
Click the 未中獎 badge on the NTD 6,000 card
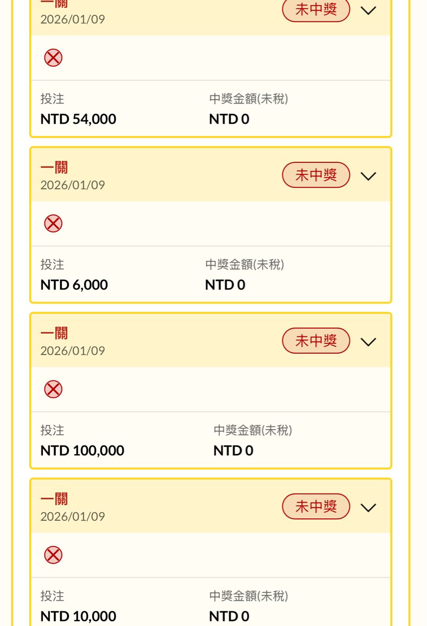[316, 175]
